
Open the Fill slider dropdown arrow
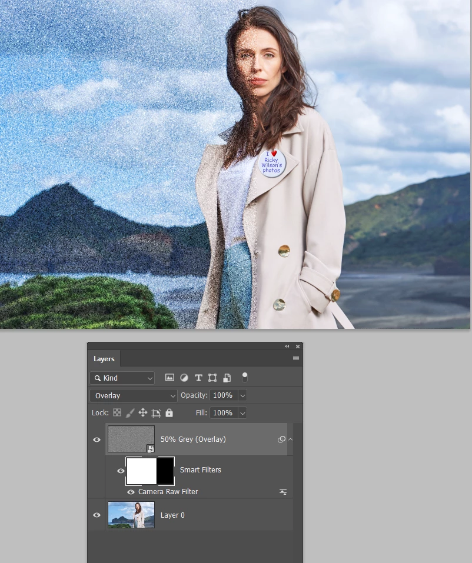click(242, 413)
